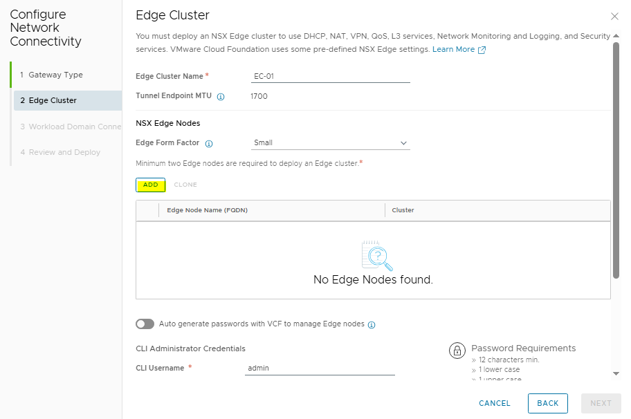Open the Learn More link
The image size is (631, 419).
453,50
